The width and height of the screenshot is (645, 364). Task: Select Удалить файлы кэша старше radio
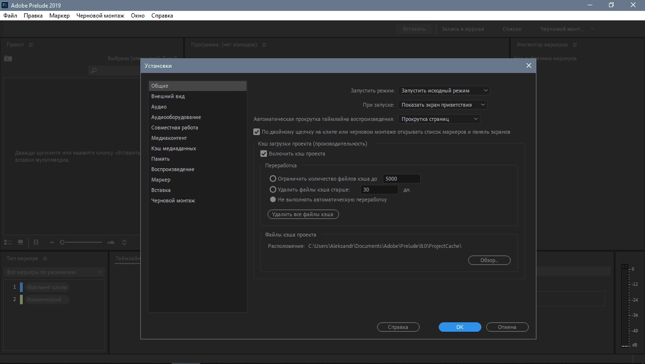click(x=273, y=190)
